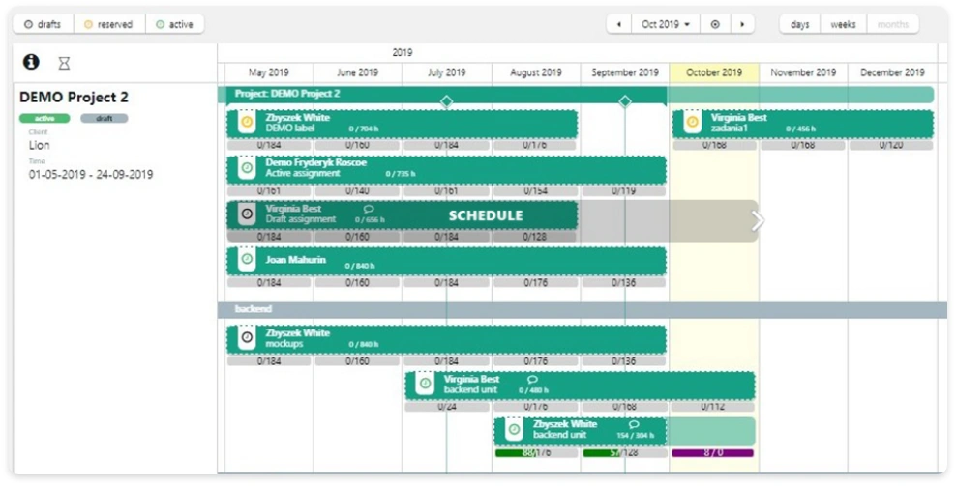This screenshot has height=486, width=956.
Task: Open comment bubble on Virginia Best backend unit
Action: pos(532,380)
